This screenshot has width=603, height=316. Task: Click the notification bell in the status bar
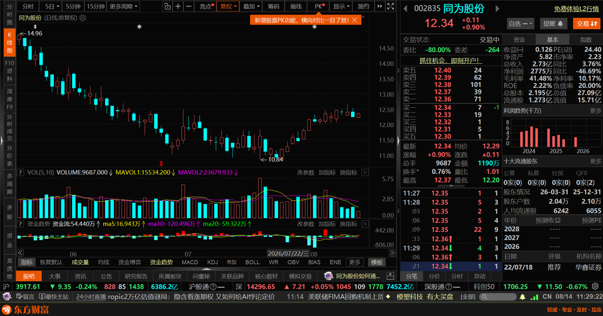point(523,297)
